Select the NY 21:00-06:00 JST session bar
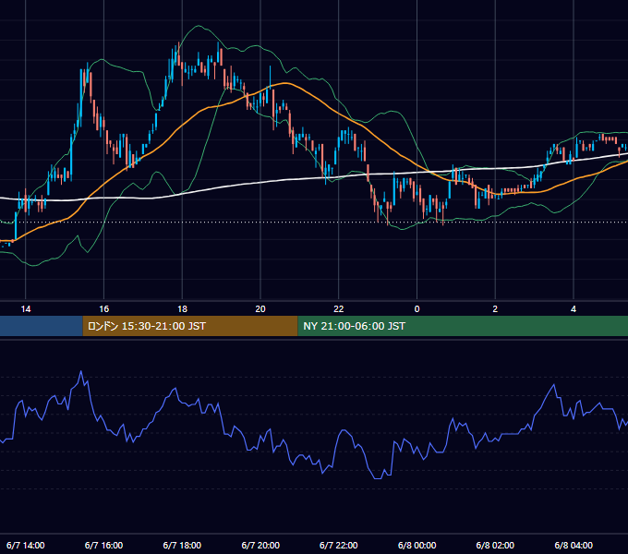Screen dimensions: 628x554 pyautogui.click(x=463, y=326)
